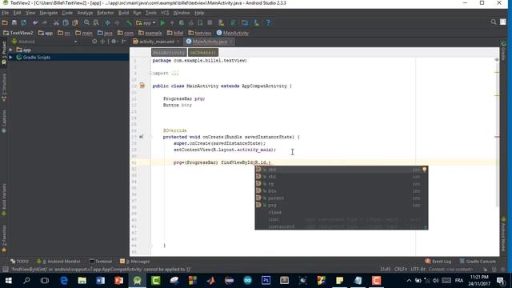Open the Gradle Console panel

pyautogui.click(x=478, y=262)
